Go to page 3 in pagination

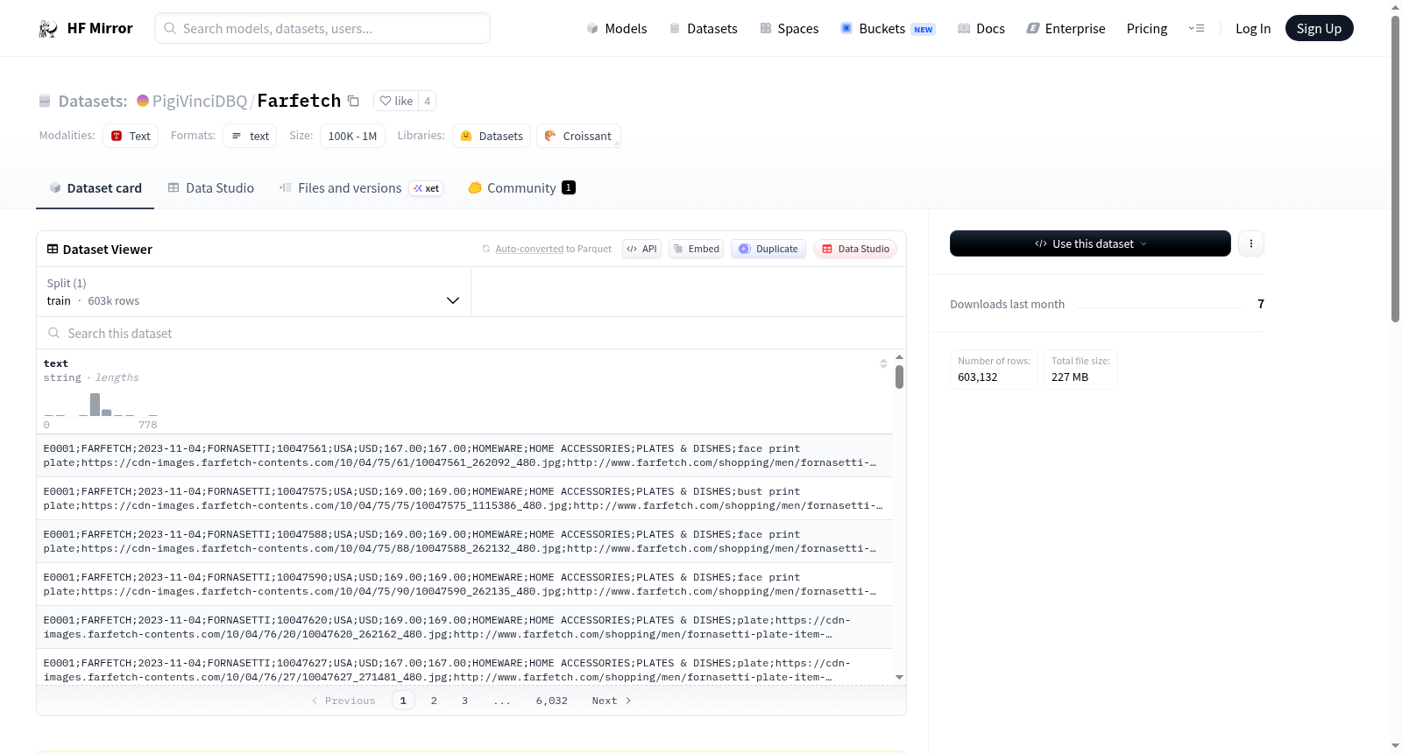point(464,701)
